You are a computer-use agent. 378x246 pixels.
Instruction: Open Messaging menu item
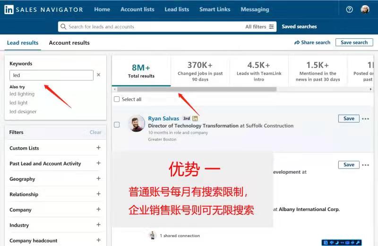(x=255, y=9)
